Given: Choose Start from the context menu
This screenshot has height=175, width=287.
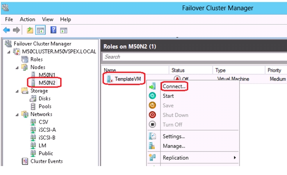Looking at the screenshot, I should pos(168,96).
